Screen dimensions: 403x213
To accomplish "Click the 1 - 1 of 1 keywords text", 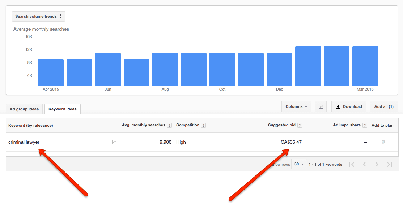I will [325, 164].
